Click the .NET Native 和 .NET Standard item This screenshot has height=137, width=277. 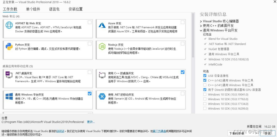pos(227,44)
